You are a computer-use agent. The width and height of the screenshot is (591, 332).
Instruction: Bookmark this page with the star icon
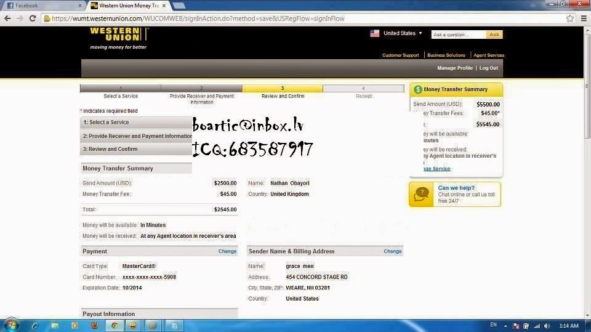(570, 18)
